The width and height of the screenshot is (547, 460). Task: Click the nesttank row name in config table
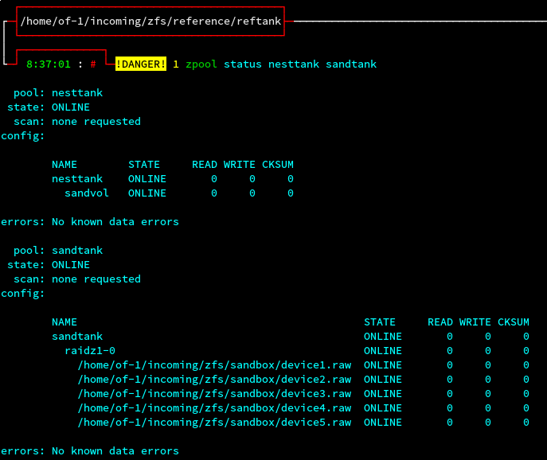[x=77, y=179]
